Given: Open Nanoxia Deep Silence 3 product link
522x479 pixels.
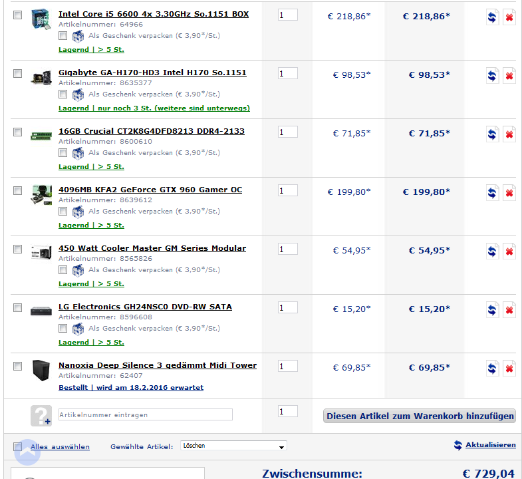Looking at the screenshot, I should pos(158,365).
